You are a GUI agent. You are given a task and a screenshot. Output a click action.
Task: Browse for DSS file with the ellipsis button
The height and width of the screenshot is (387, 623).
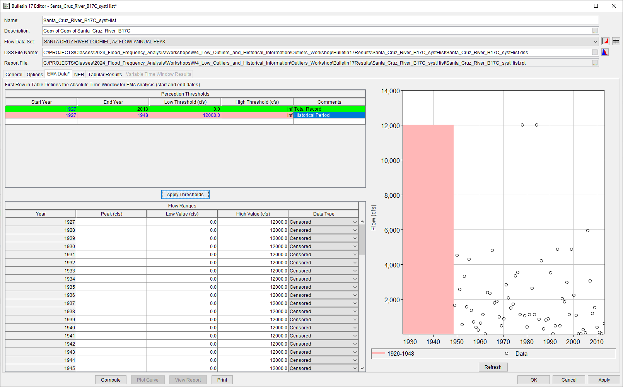(595, 52)
